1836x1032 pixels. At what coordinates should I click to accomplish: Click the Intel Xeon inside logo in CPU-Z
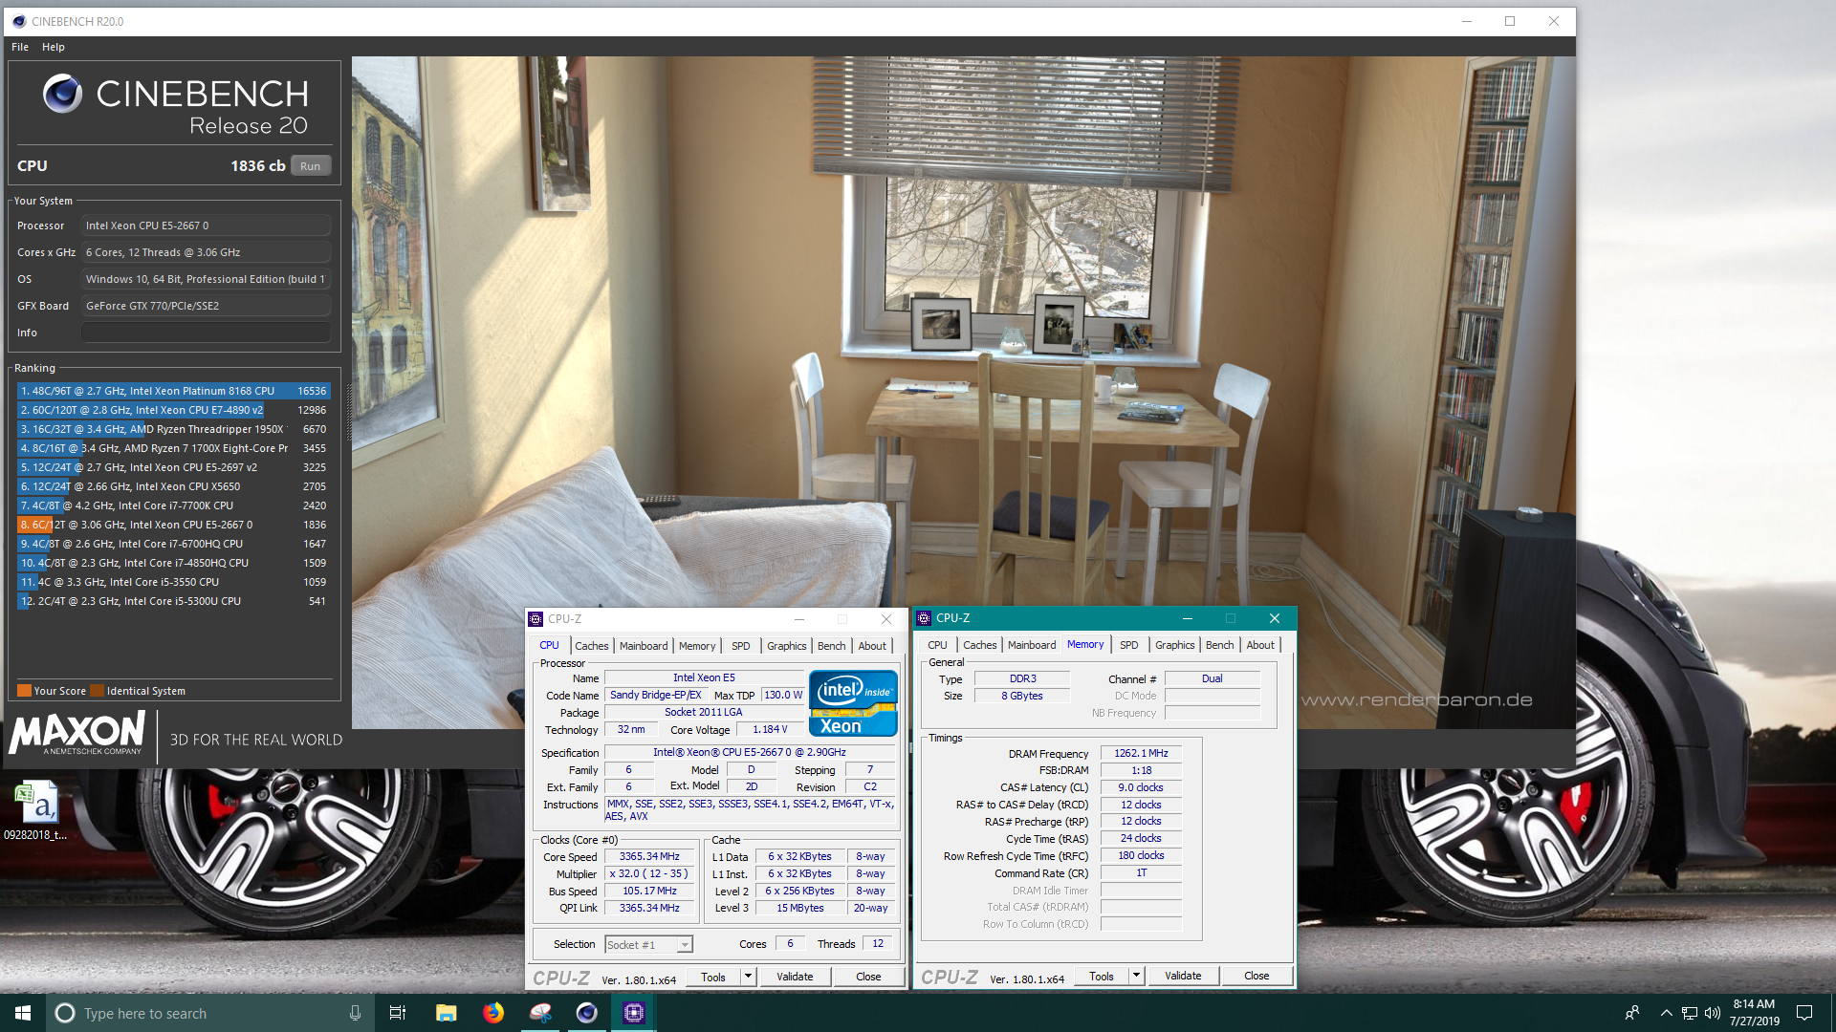[853, 703]
